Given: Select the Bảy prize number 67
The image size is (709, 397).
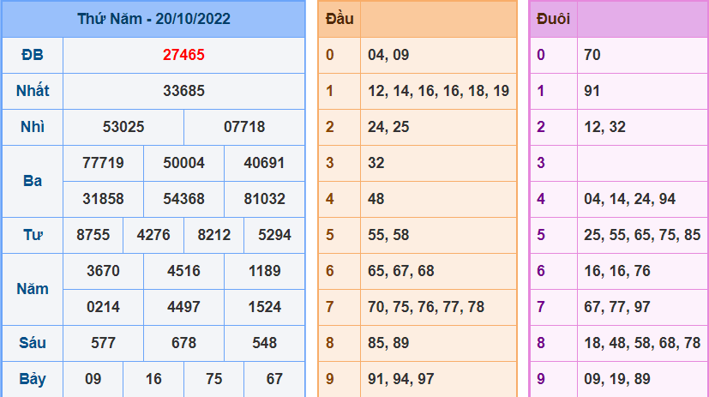Looking at the screenshot, I should point(274,379).
